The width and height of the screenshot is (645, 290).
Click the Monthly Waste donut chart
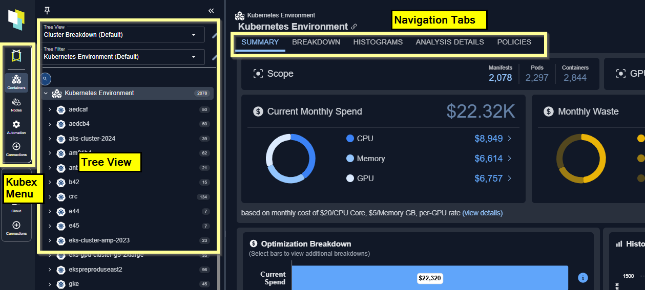(x=581, y=159)
